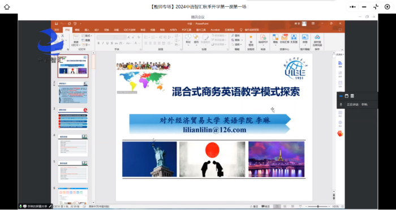396x210 pixels.
Task: Open the Section (节) dropdown
Action: 86,45
